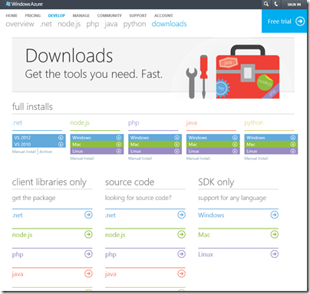Click arrow icon for source code node.js
Screen dimensions: 310x294
tap(182, 234)
